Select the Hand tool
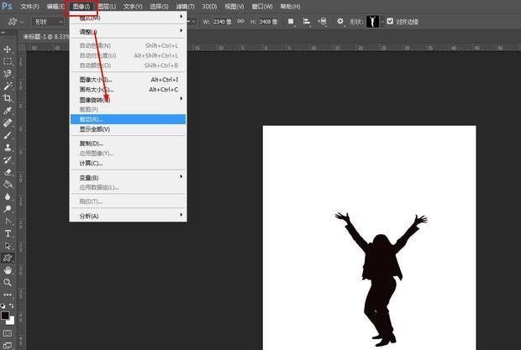This screenshot has width=521, height=350. click(x=8, y=270)
